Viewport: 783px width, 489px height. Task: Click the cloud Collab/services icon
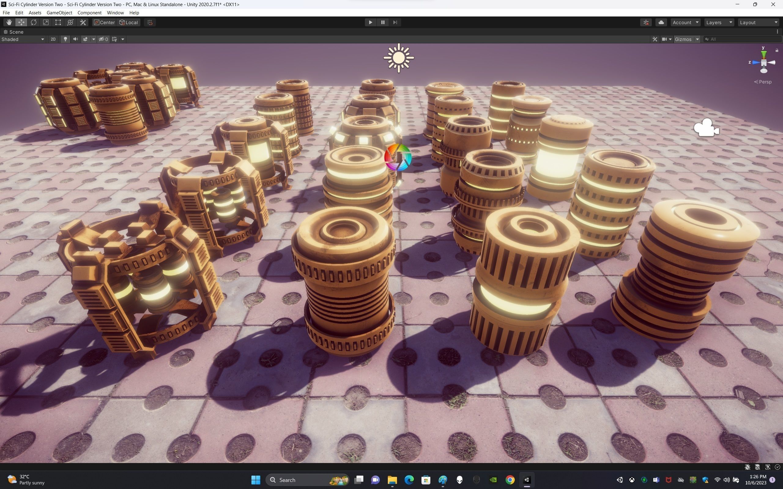pos(661,22)
